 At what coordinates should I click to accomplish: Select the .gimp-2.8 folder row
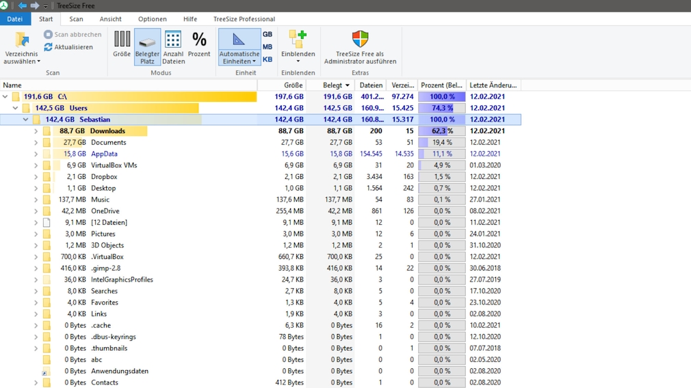[x=260, y=268]
